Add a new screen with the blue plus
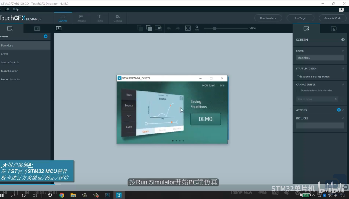 (x=46, y=37)
